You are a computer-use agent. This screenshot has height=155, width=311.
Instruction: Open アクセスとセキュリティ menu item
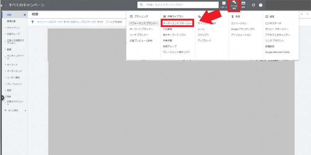coord(278,35)
